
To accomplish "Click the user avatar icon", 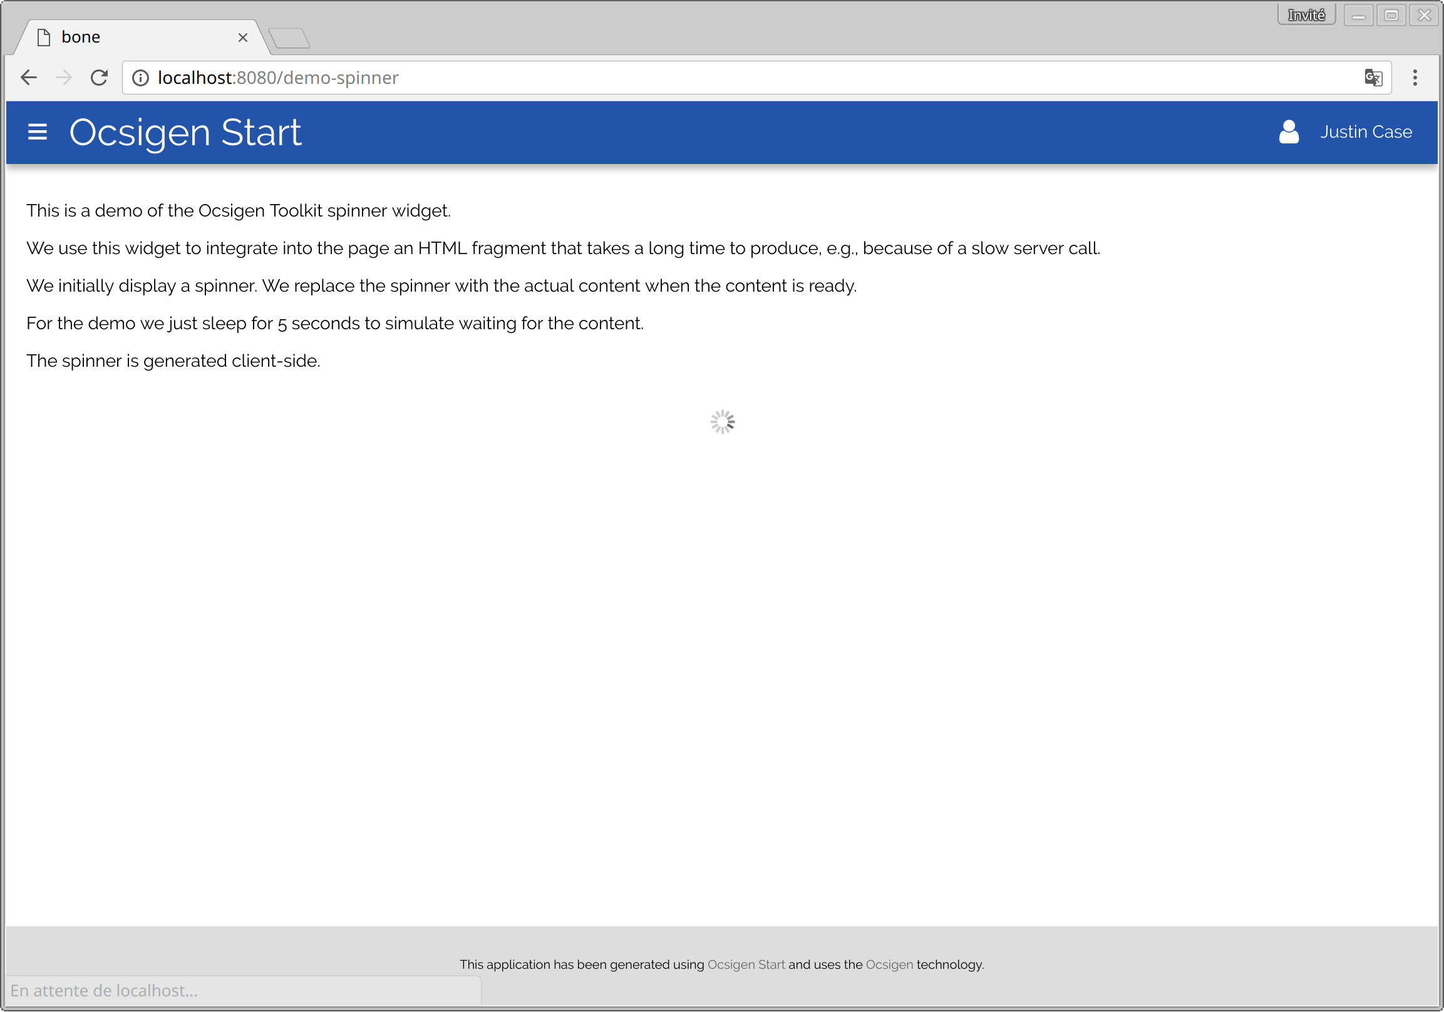I will (1289, 132).
